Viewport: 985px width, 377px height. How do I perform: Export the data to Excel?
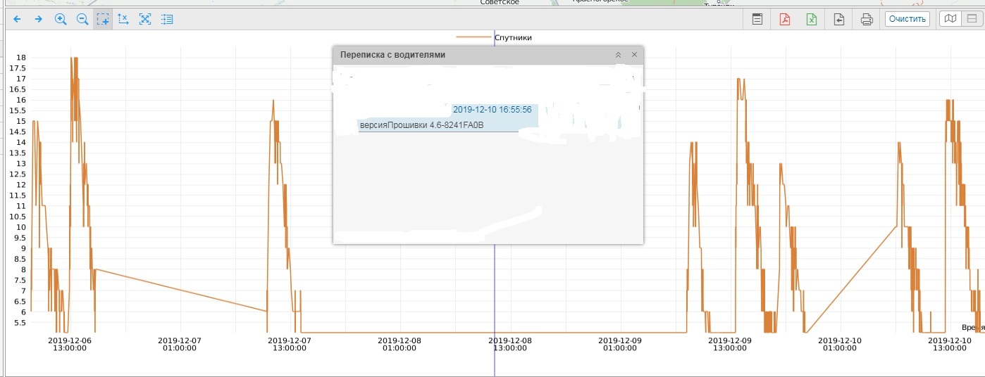click(x=812, y=19)
